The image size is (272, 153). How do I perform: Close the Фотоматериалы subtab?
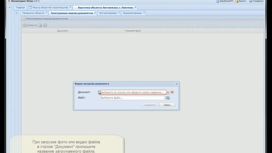click(x=119, y=13)
